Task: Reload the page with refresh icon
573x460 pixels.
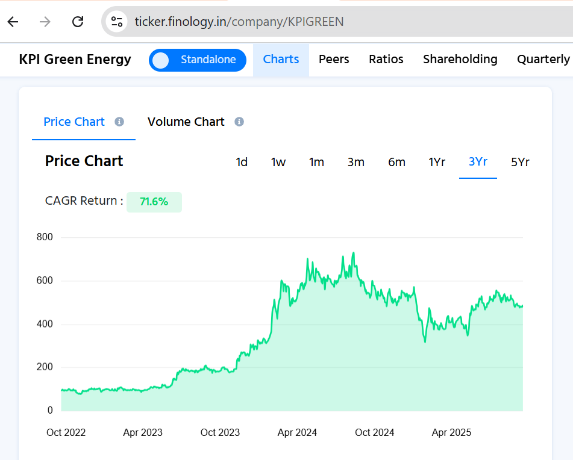Action: pyautogui.click(x=78, y=22)
